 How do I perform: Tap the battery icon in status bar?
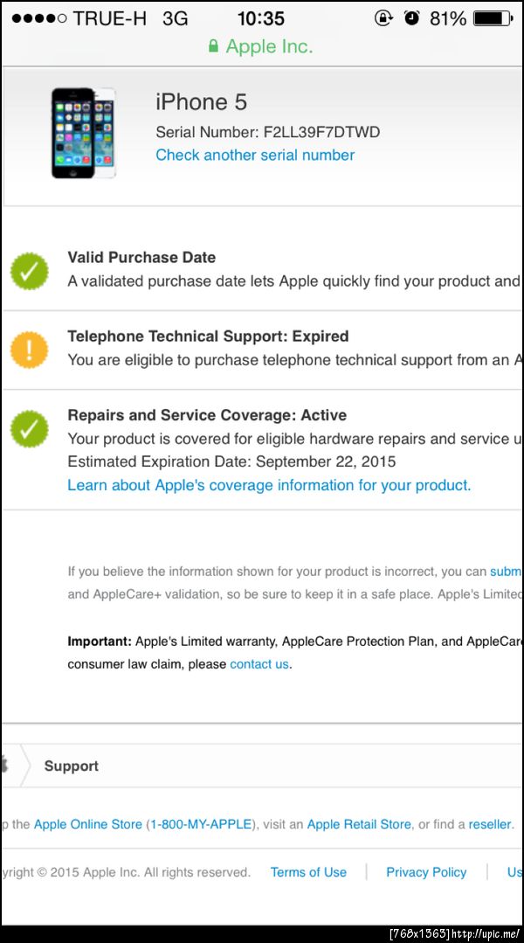494,18
